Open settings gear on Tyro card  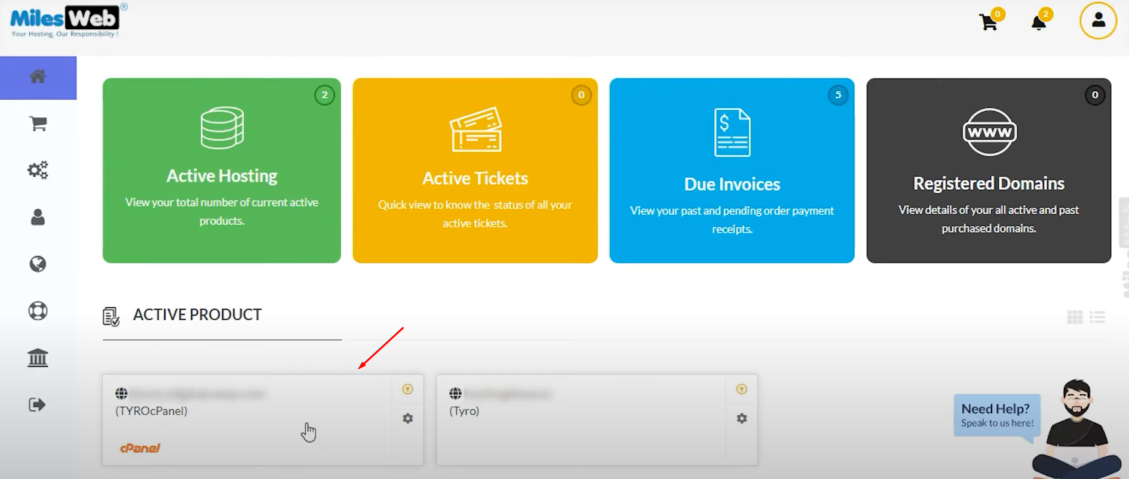click(741, 419)
